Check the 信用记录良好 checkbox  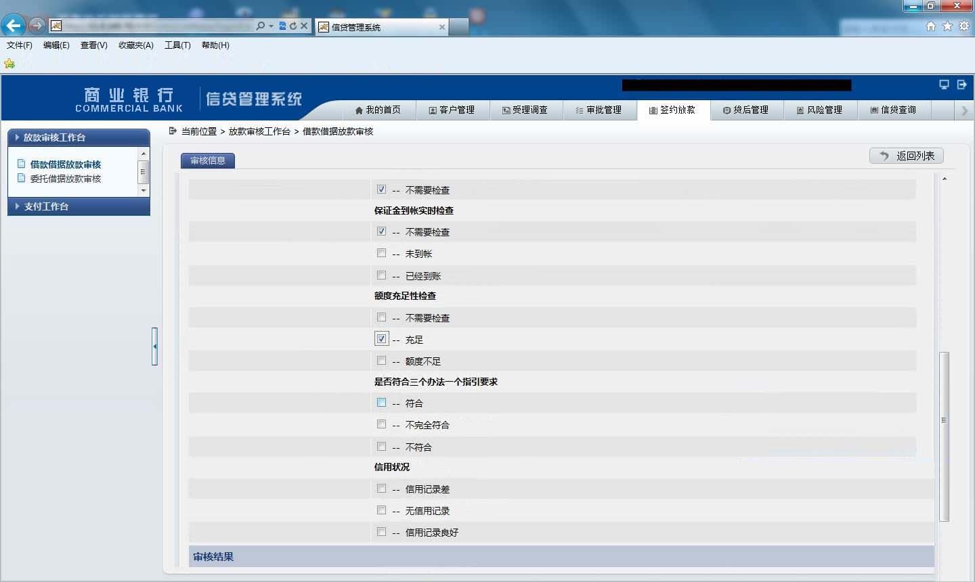coord(381,532)
